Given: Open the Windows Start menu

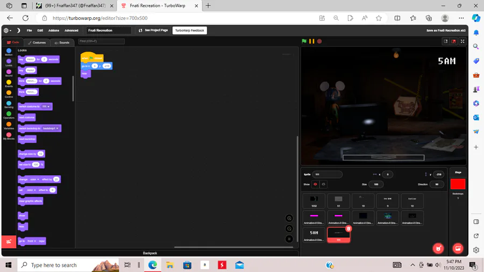Looking at the screenshot, I should click(8, 265).
